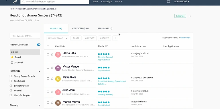
Task: Star candidate Olivia Otis
Action: (52, 54)
